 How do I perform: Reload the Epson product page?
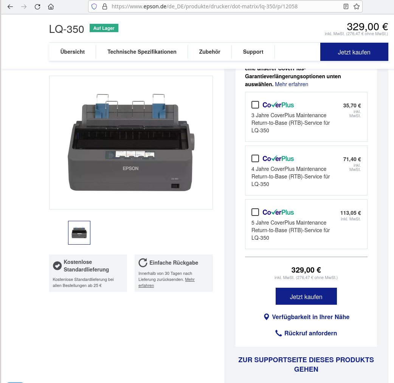(37, 7)
